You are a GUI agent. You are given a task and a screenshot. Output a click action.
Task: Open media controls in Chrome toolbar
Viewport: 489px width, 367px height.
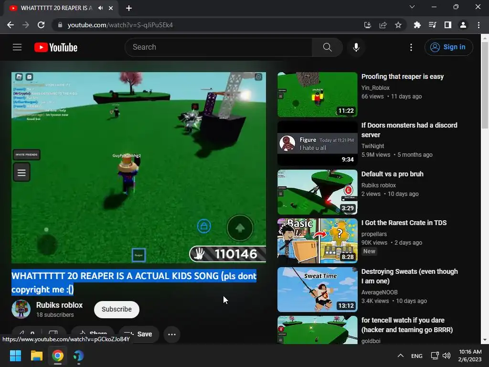click(433, 25)
